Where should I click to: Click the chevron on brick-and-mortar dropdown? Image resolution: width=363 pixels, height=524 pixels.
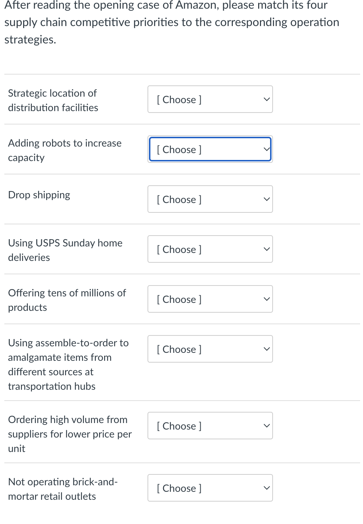pos(266,487)
